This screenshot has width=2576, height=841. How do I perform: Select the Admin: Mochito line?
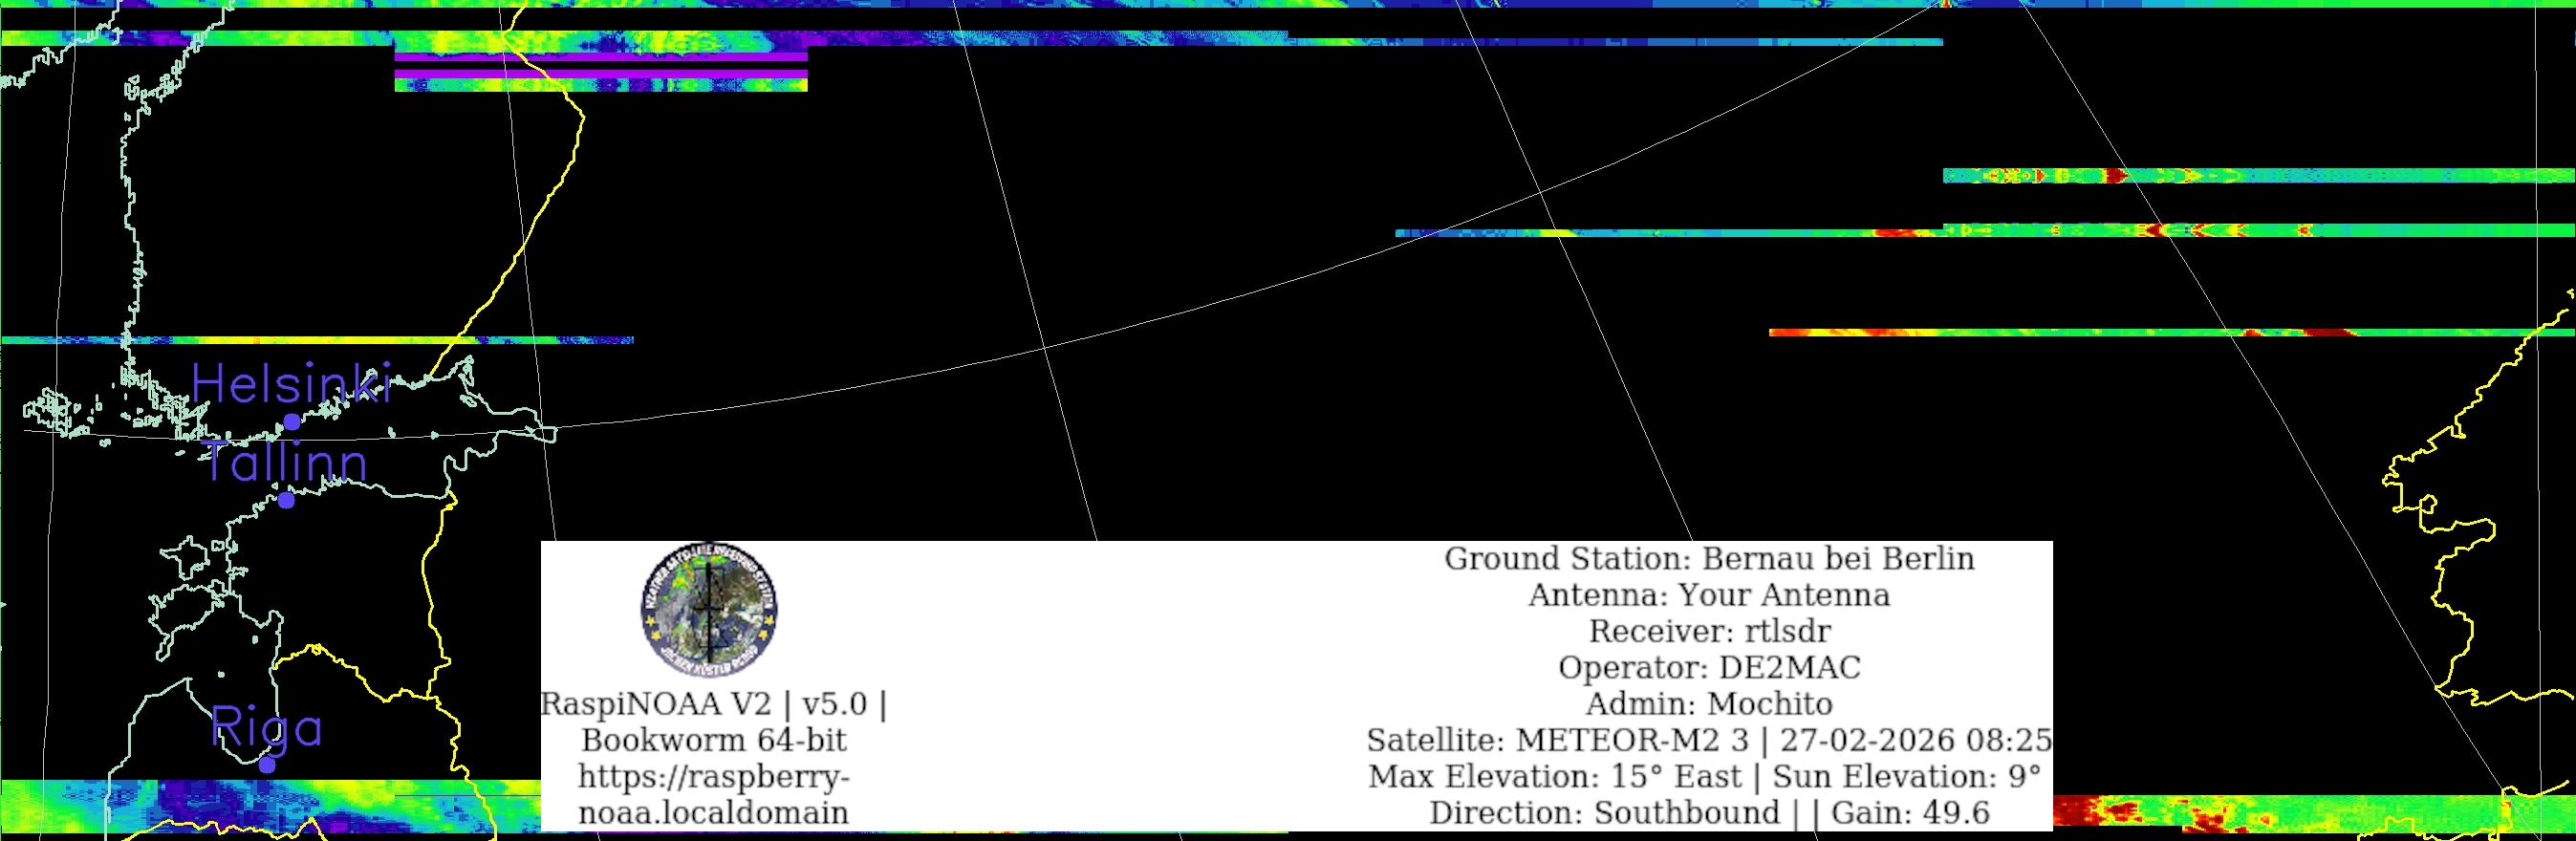tap(1709, 704)
